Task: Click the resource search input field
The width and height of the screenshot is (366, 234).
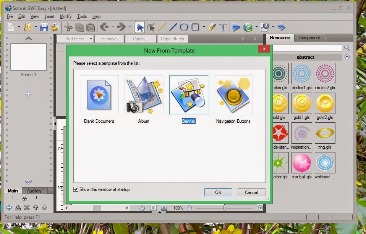Action: coord(308,48)
